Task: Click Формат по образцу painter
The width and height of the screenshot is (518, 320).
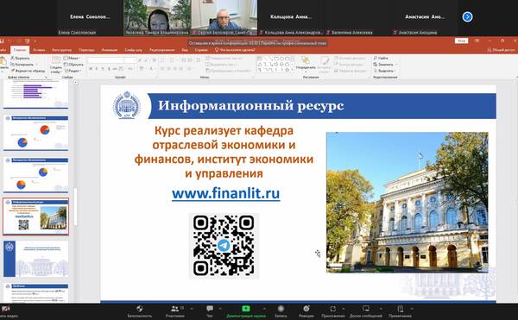Action: coord(28,71)
